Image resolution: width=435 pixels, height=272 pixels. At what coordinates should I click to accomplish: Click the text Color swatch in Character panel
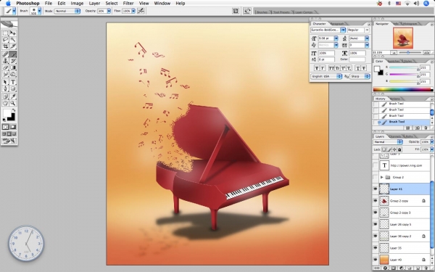(357, 59)
